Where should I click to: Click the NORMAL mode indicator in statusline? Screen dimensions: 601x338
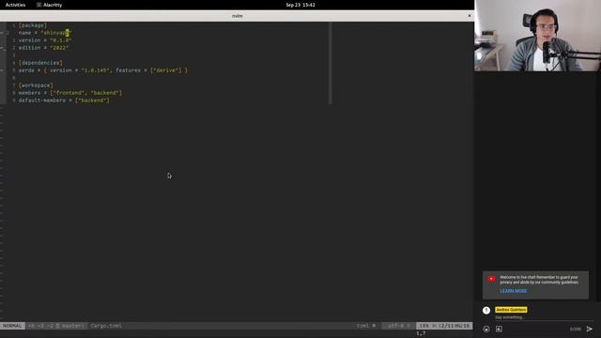pos(12,326)
